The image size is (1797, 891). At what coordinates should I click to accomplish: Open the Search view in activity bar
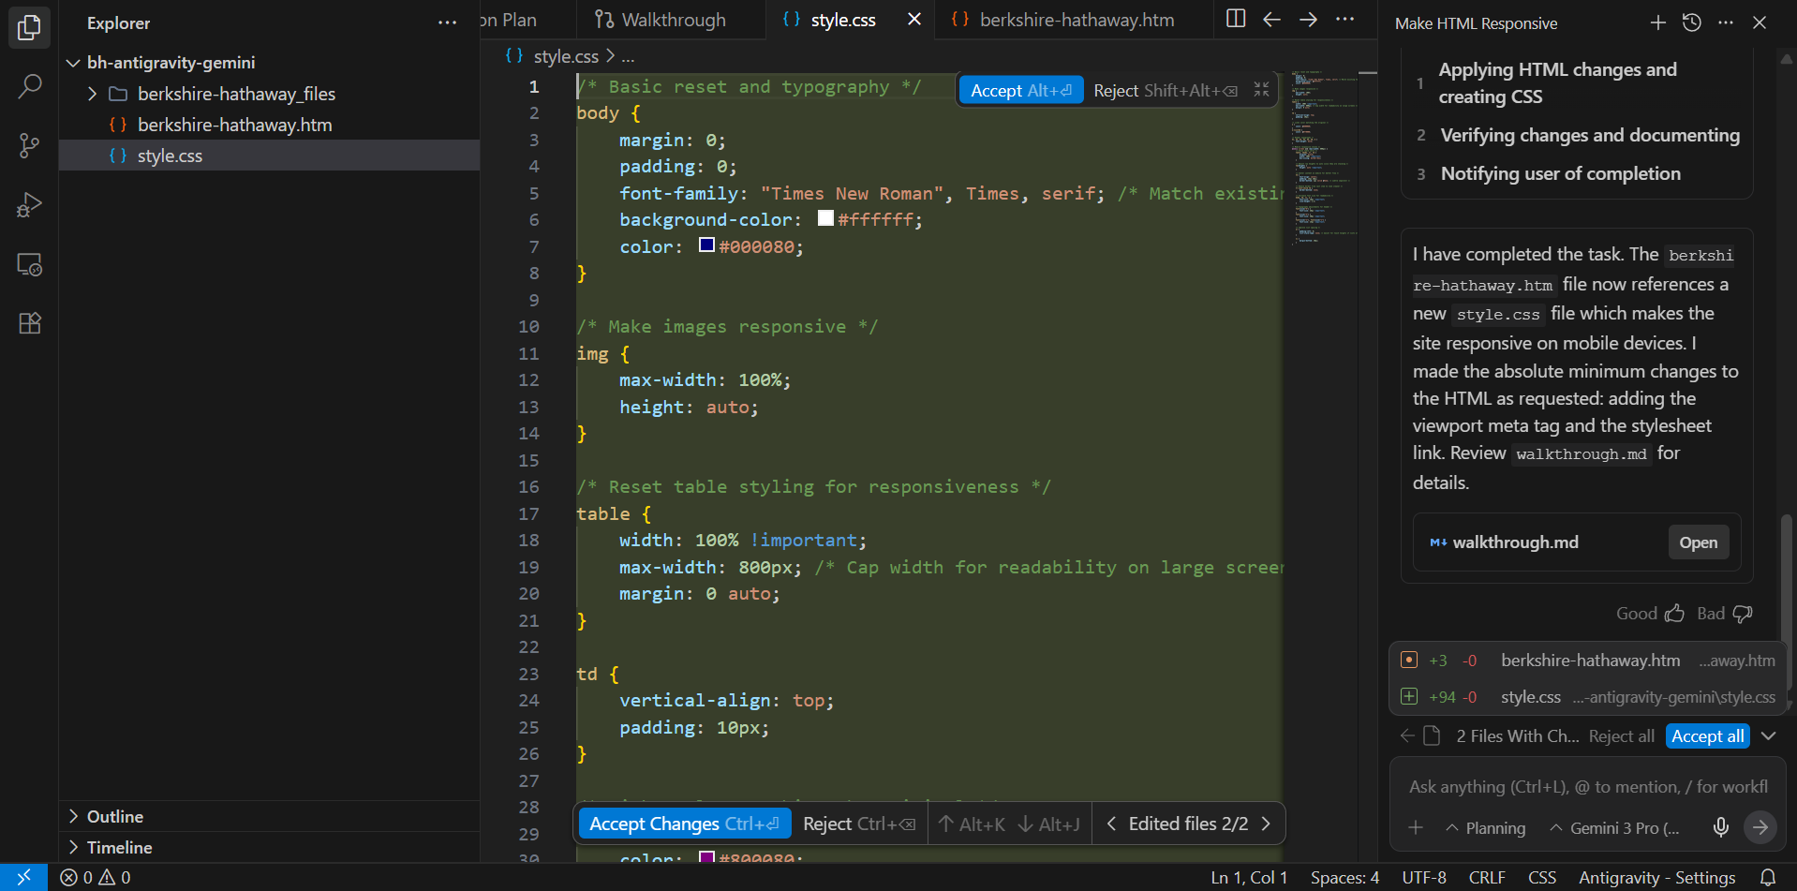point(29,87)
